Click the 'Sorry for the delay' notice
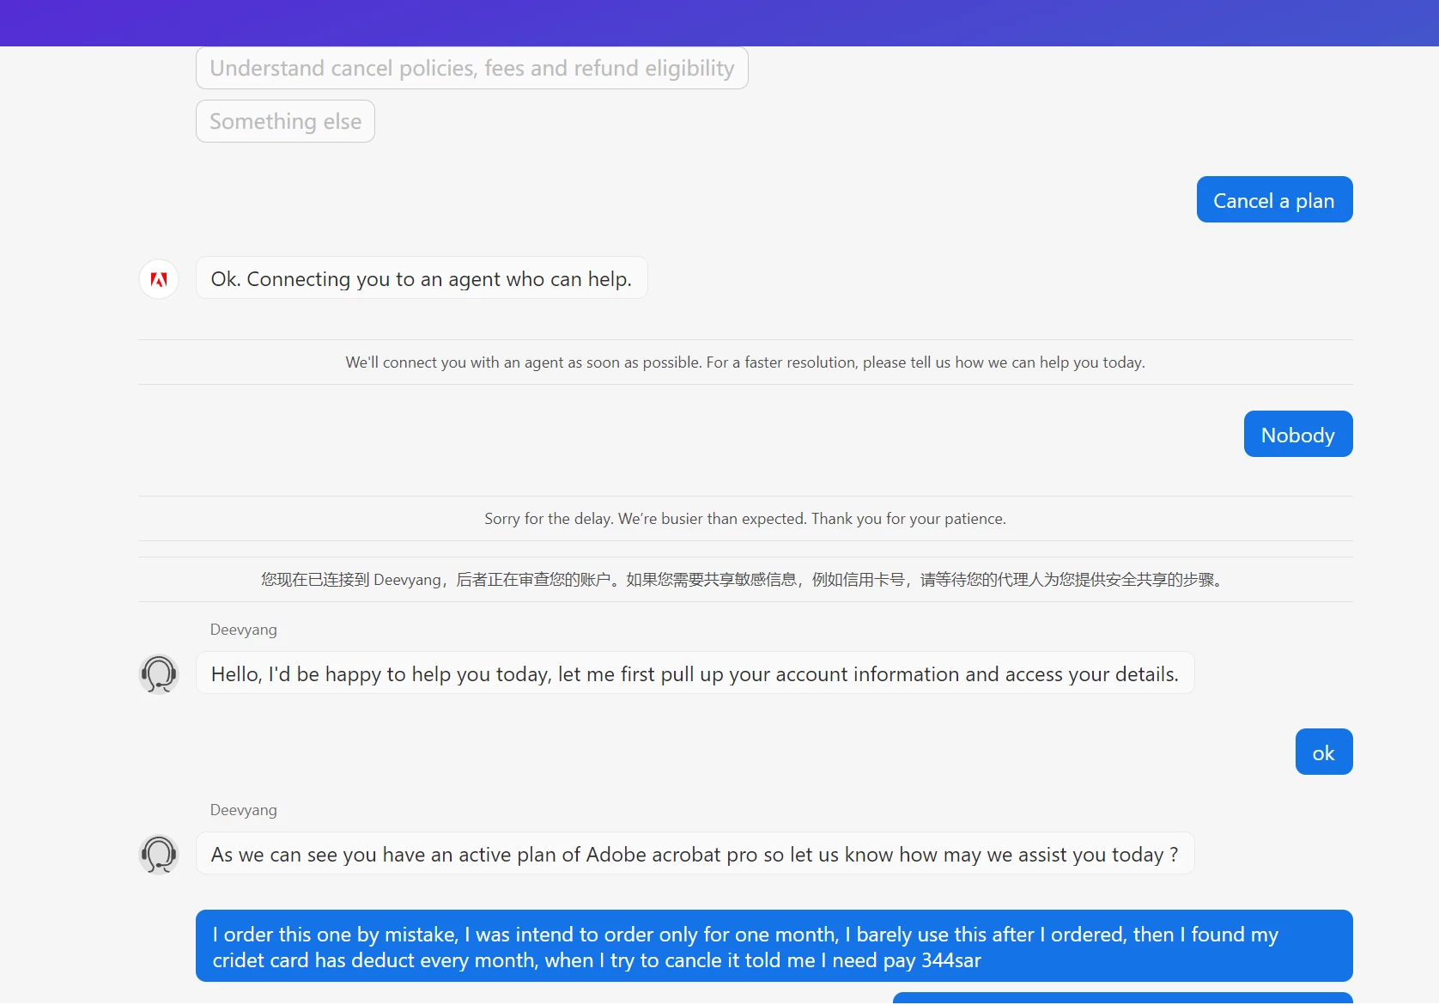Image resolution: width=1439 pixels, height=1005 pixels. [745, 519]
